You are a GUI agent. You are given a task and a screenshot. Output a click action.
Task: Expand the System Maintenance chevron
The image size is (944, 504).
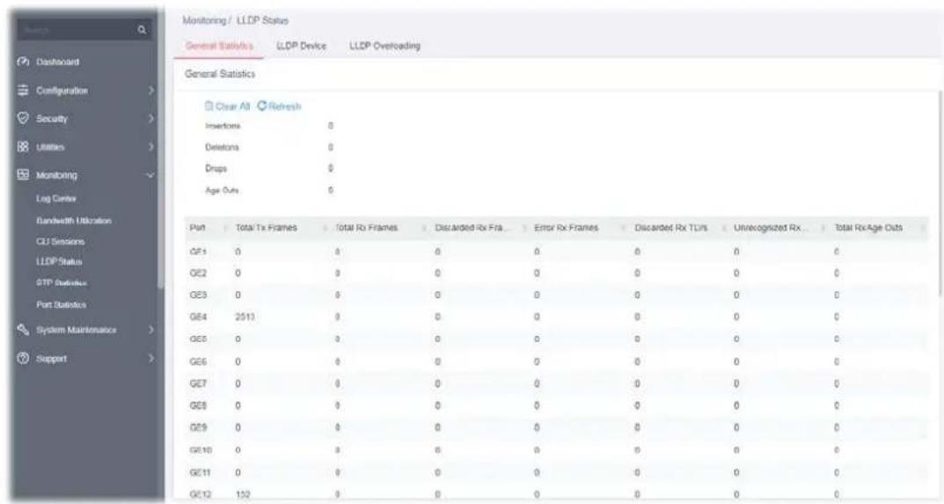(x=151, y=330)
